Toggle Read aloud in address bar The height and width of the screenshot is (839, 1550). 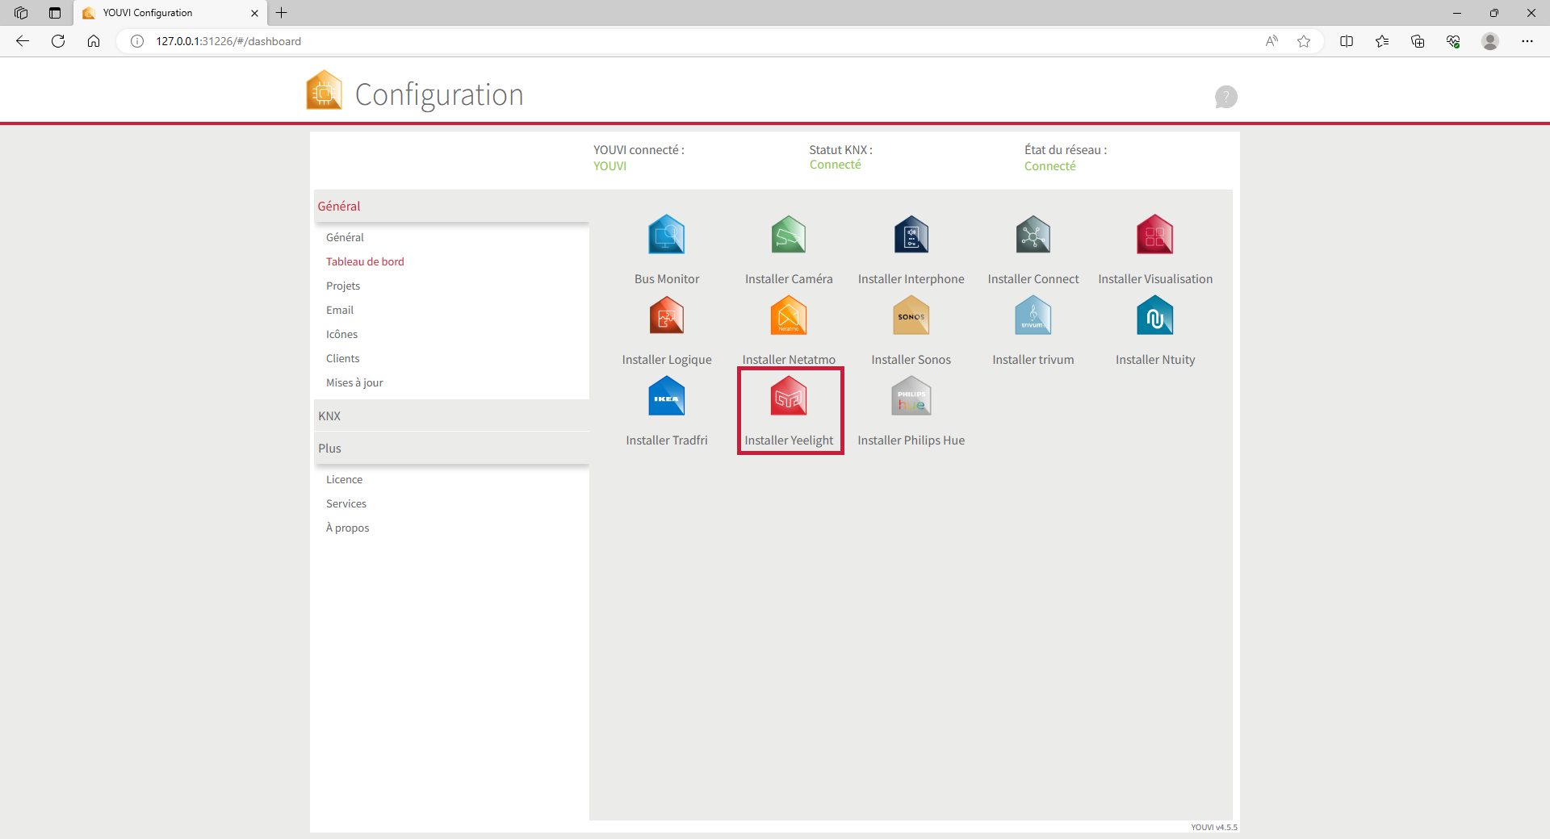[1271, 41]
